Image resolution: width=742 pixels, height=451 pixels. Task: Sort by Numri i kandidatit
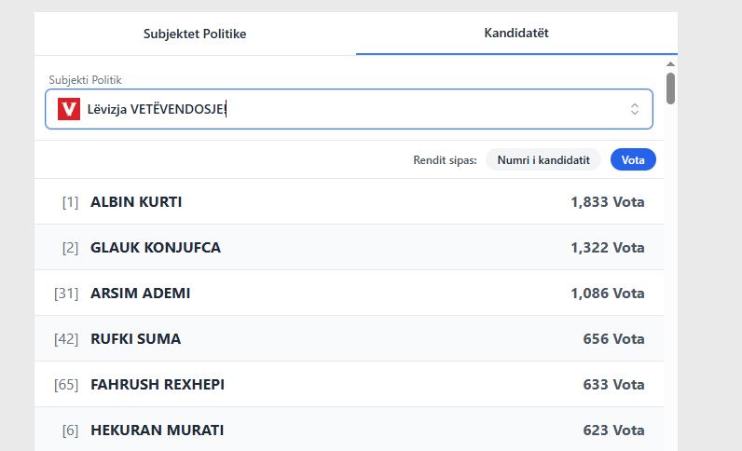coord(543,160)
